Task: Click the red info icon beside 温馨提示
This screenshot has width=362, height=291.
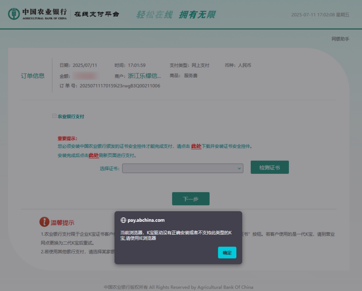Action: 44,222
